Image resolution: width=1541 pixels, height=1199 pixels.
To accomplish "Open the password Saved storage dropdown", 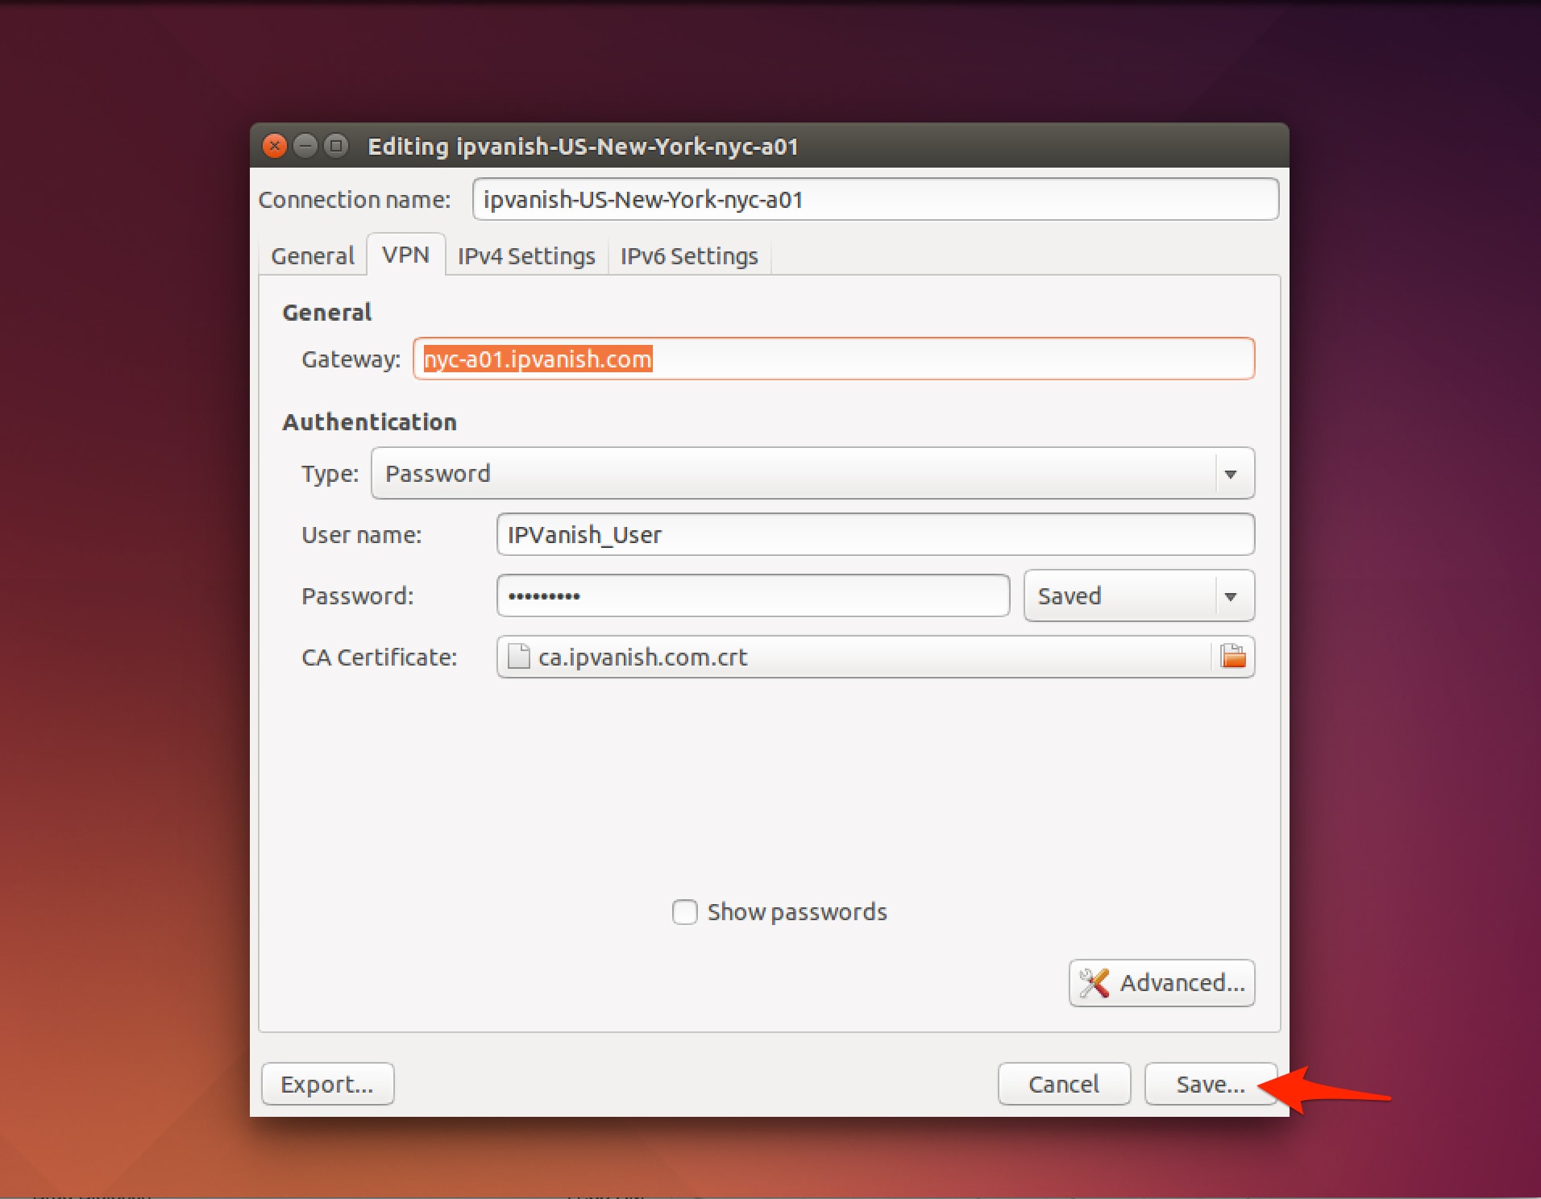I will (1139, 595).
